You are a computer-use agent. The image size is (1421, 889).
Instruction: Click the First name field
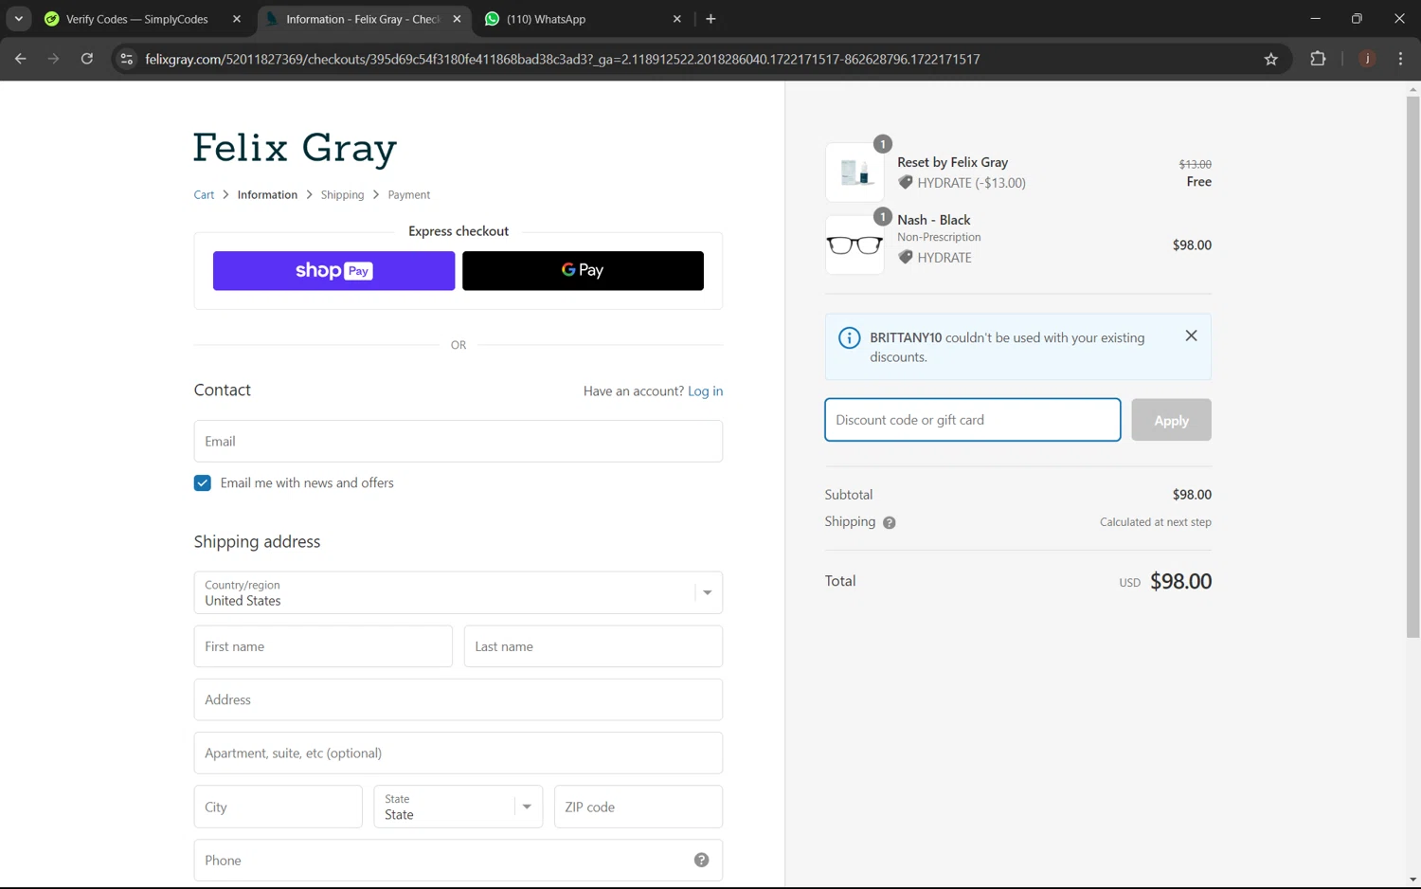[x=323, y=646]
